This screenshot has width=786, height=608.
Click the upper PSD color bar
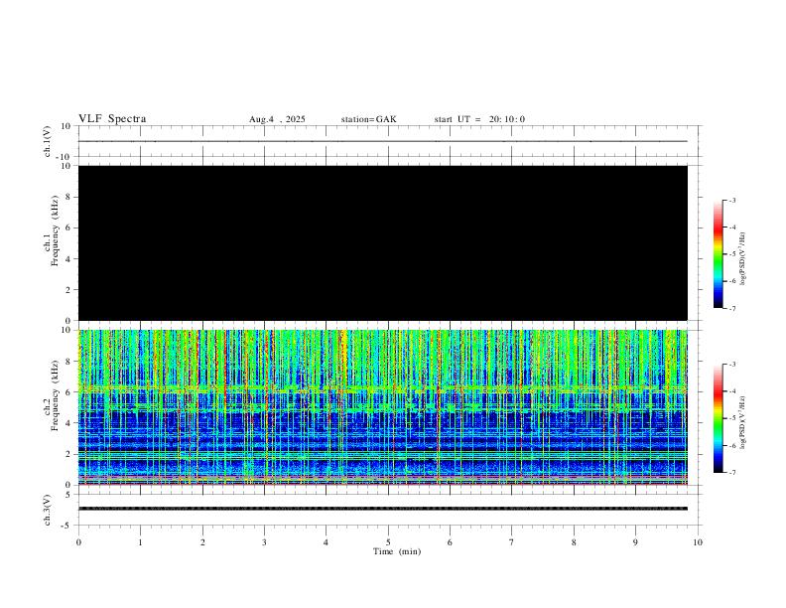[x=719, y=254]
